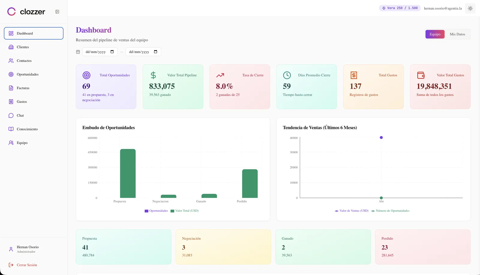The width and height of the screenshot is (480, 275).
Task: Click the Oportunidades target icon in sidebar
Action: pos(11,74)
